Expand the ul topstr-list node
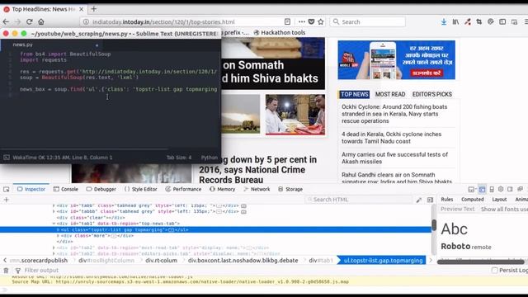Image resolution: width=528 pixels, height=297 pixels. 58,229
